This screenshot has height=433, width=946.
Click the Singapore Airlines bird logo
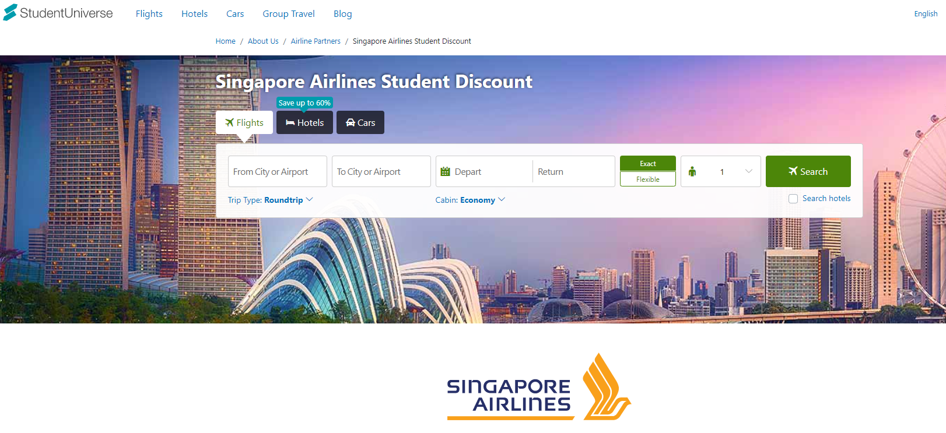[607, 386]
